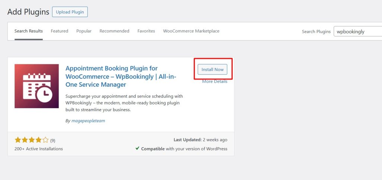Go to the Recommended tab
Screen dimensions: 382x180
[x=114, y=31]
